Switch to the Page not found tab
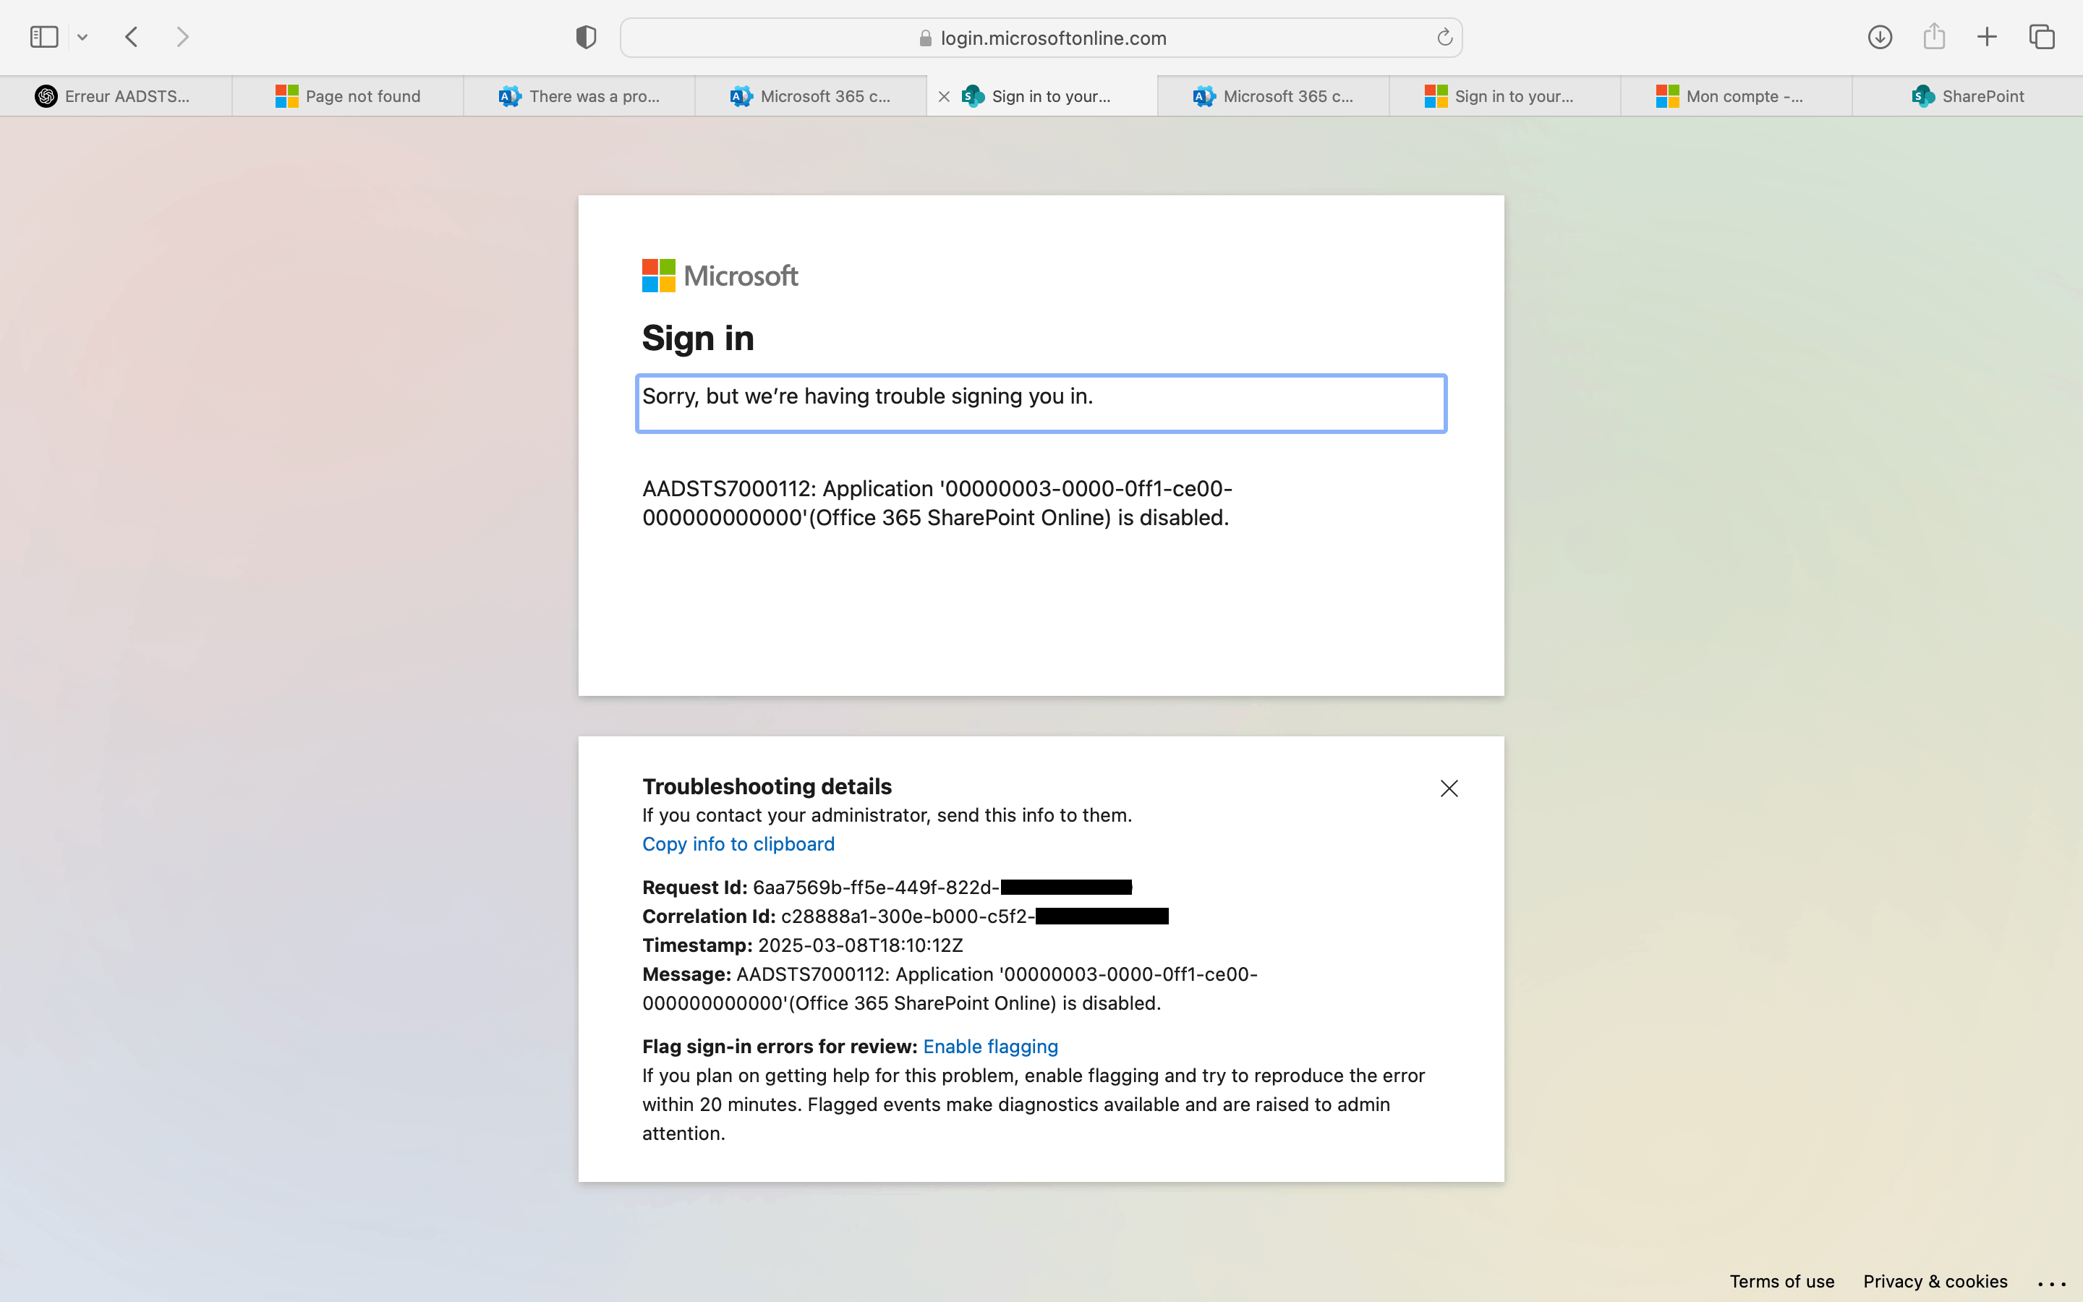Image resolution: width=2083 pixels, height=1302 pixels. pos(348,96)
